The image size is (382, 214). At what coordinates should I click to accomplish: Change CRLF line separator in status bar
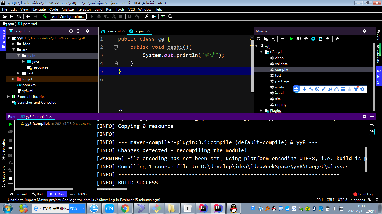click(331, 200)
